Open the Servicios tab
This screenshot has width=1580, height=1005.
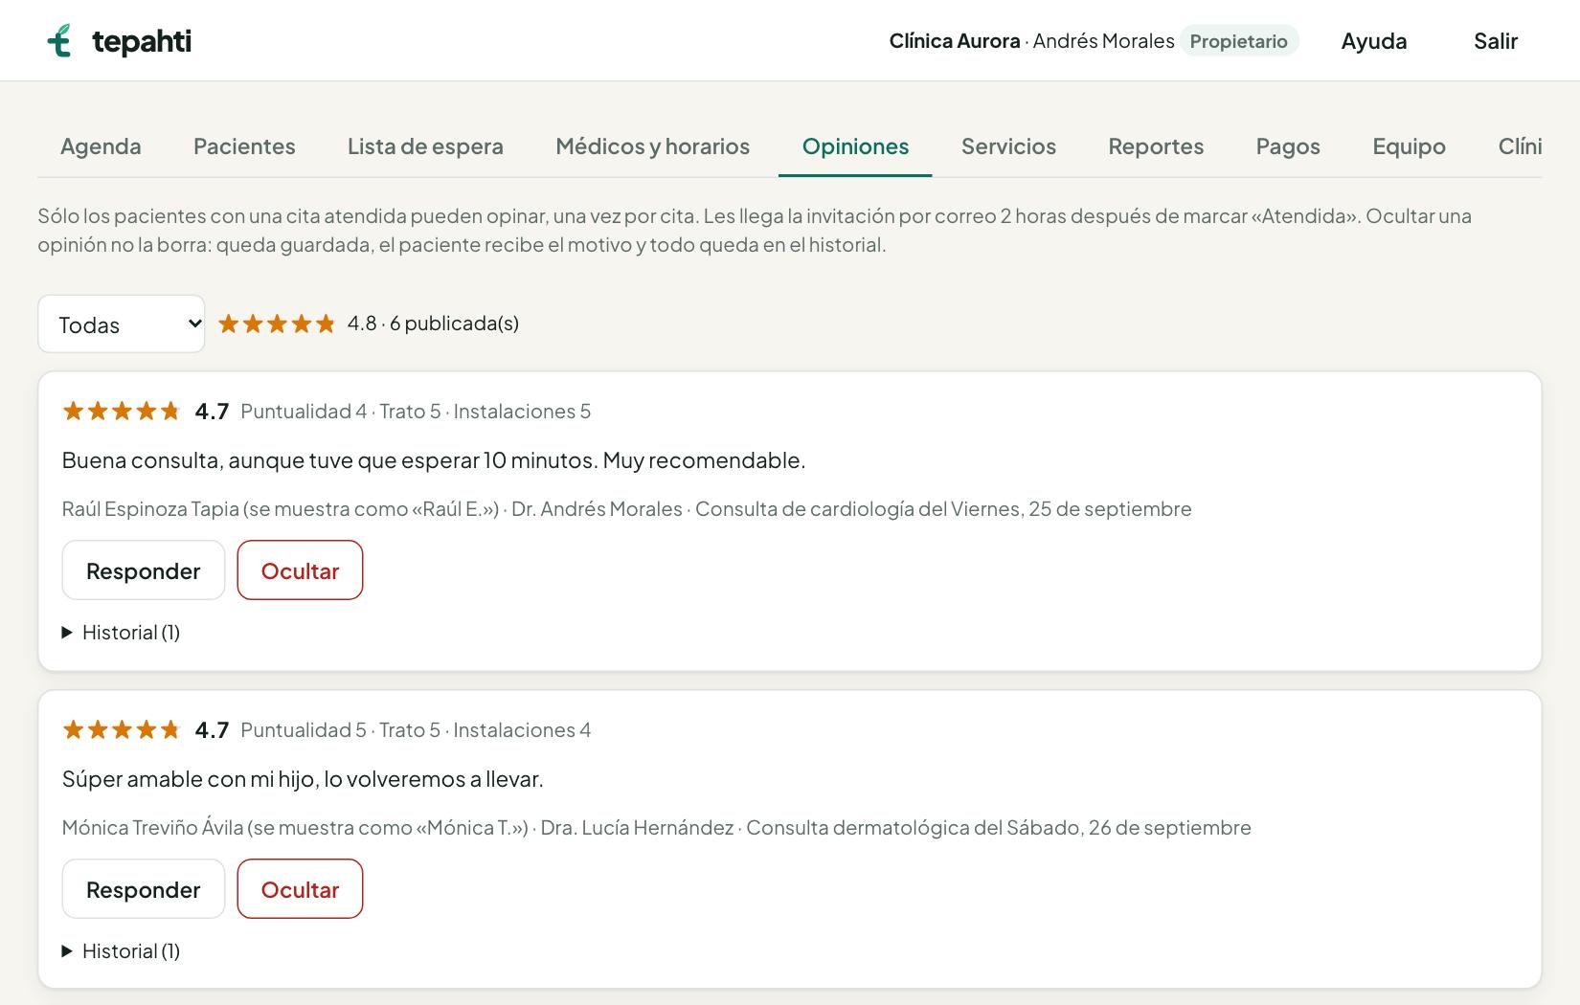1008,146
